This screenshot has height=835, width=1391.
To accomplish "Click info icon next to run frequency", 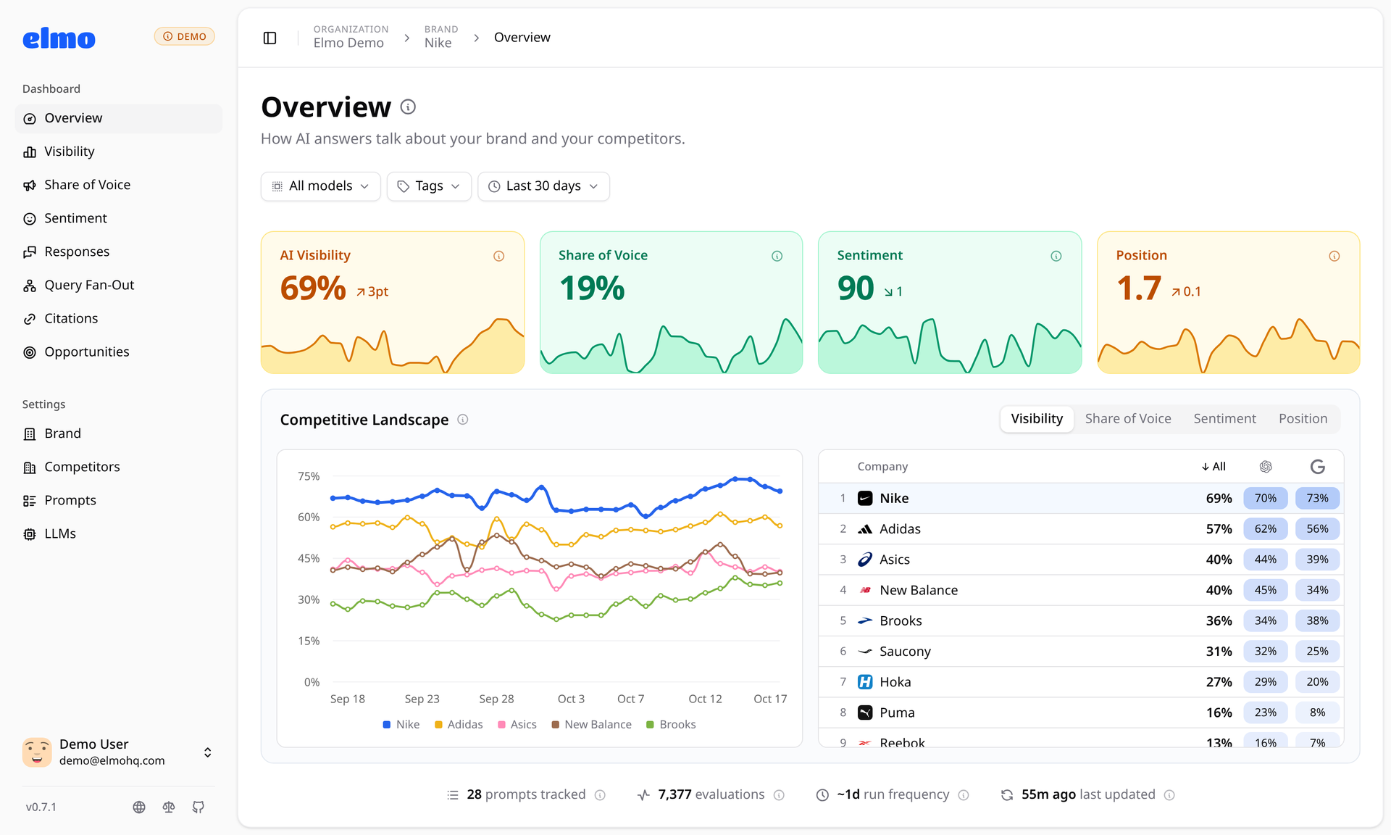I will tap(964, 795).
